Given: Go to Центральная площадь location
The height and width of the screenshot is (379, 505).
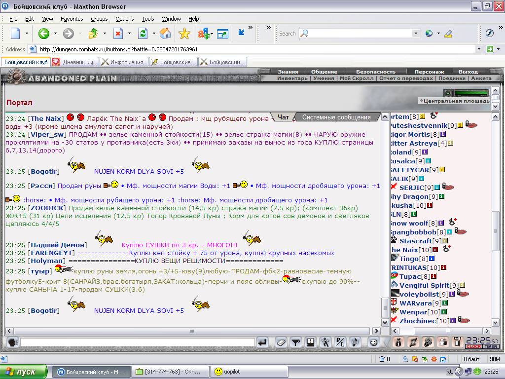Looking at the screenshot, I should tap(456, 101).
